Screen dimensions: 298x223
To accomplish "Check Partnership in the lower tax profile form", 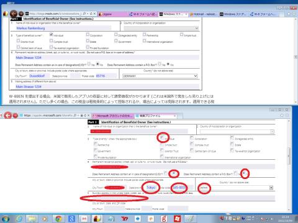I will [96, 144].
